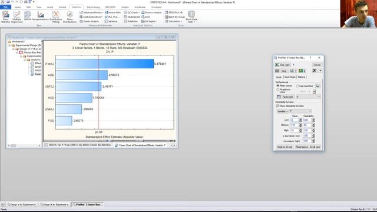Click the Dep. vars button in Profiler
Screen dimensions: 377x212
coord(283,65)
